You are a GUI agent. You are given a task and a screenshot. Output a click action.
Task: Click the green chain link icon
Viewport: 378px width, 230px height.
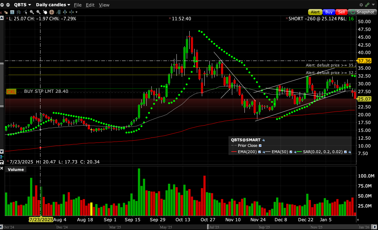coord(367,5)
